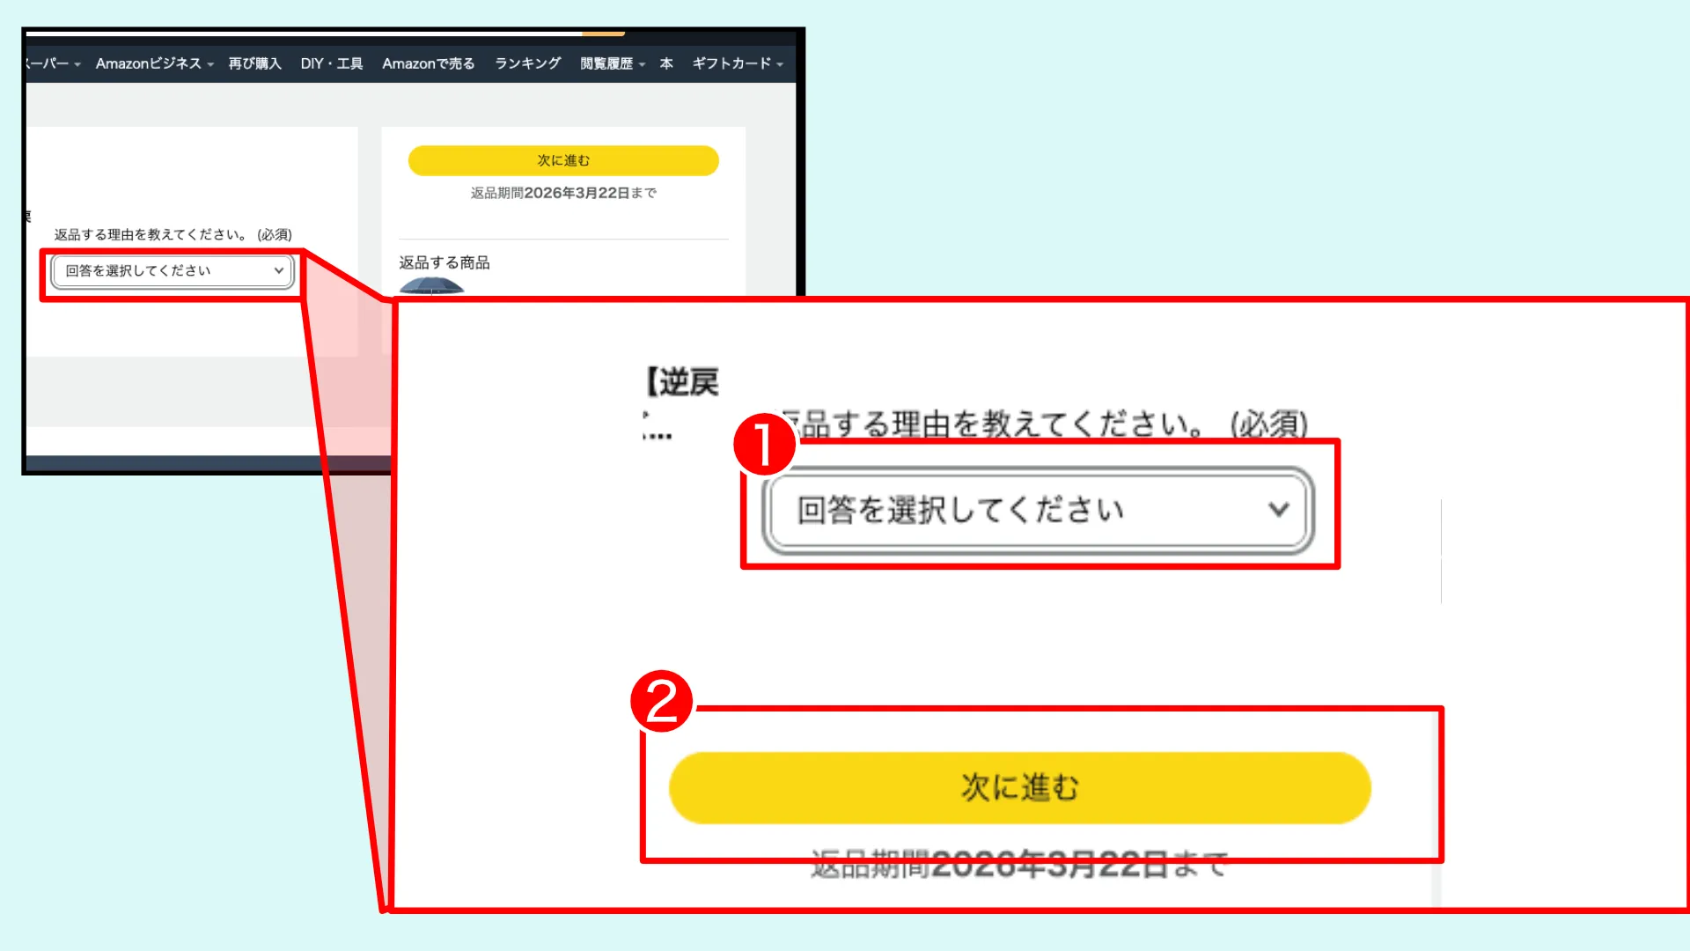Select Amazonで売る in the top navigation
The width and height of the screenshot is (1690, 951).
pyautogui.click(x=428, y=63)
